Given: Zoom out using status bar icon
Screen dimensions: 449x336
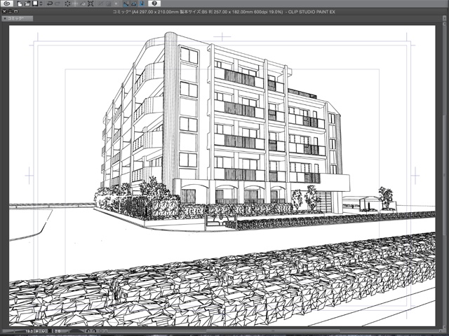Looking at the screenshot, I should point(36,331).
